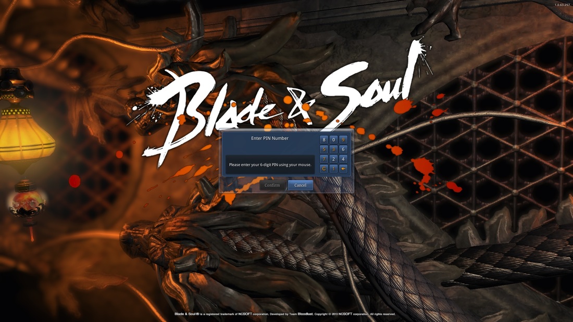
Task: Click the 6 key on PIN keypad
Action: pyautogui.click(x=343, y=149)
